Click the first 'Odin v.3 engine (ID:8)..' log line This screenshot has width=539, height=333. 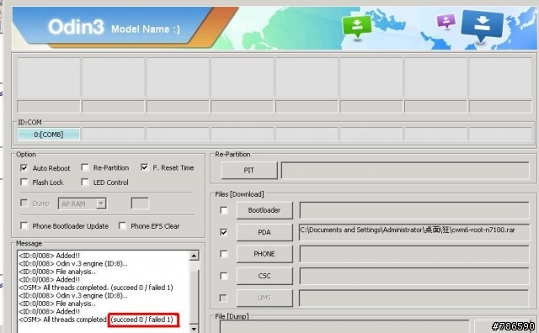click(x=73, y=264)
